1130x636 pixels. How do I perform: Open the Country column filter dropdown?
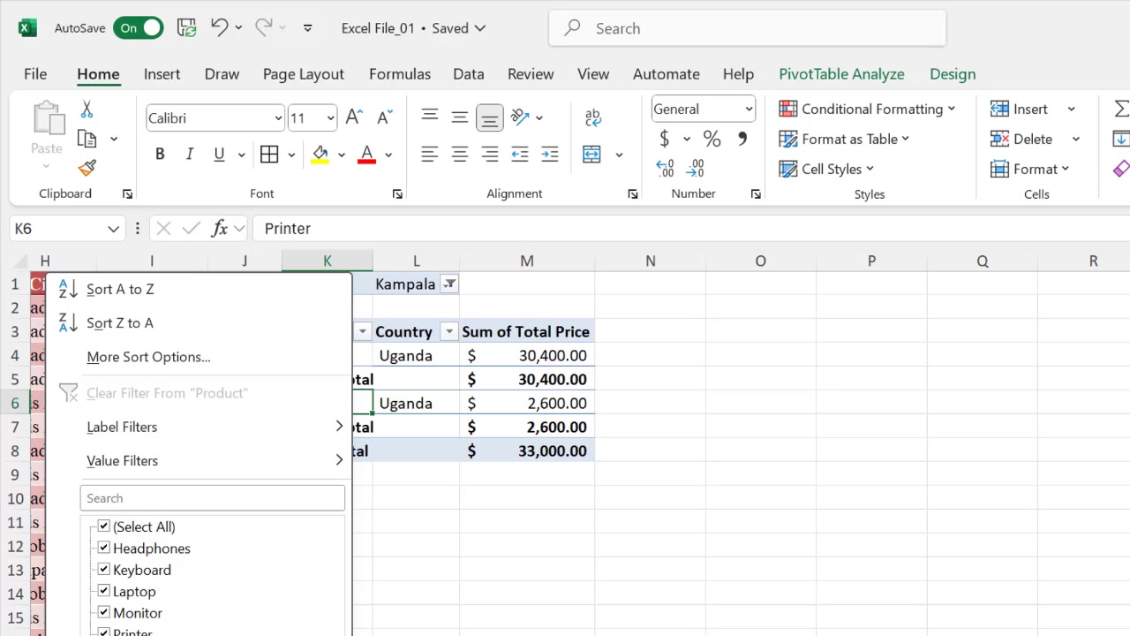(x=449, y=331)
